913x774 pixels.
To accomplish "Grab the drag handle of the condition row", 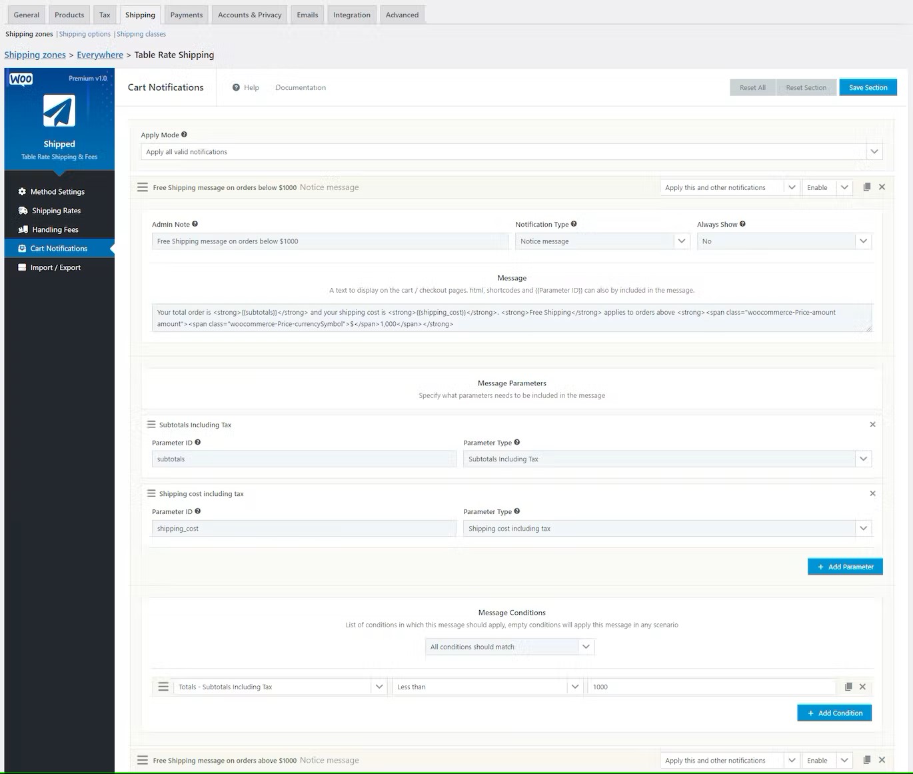I will (163, 686).
